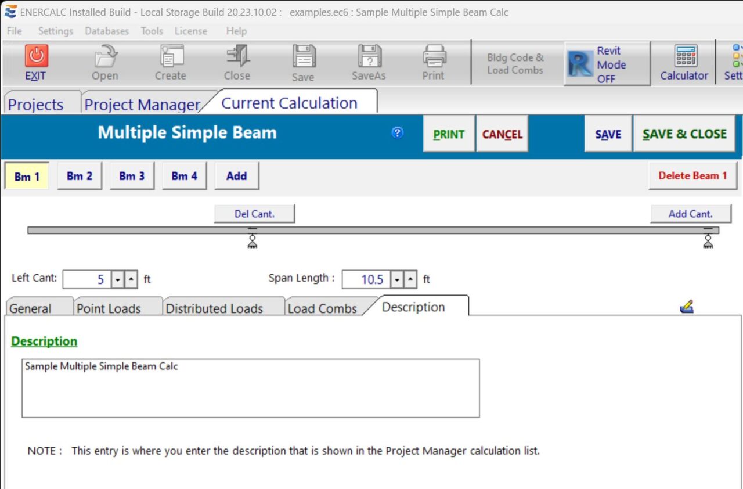This screenshot has height=489, width=743.
Task: Click the Left Cant input field
Action: click(x=86, y=280)
